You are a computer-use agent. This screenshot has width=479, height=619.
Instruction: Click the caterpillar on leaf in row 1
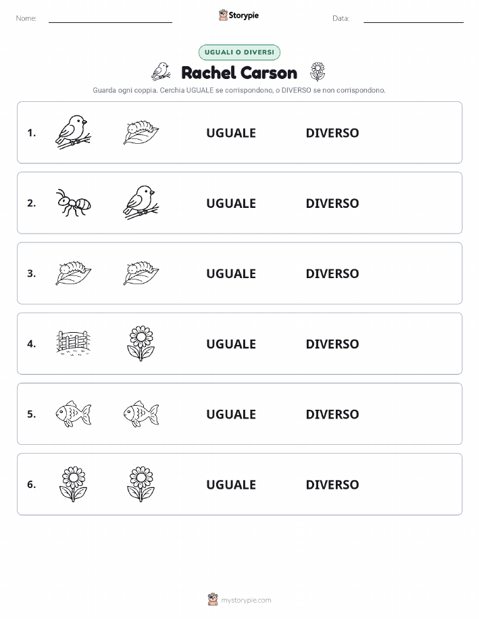pyautogui.click(x=141, y=132)
